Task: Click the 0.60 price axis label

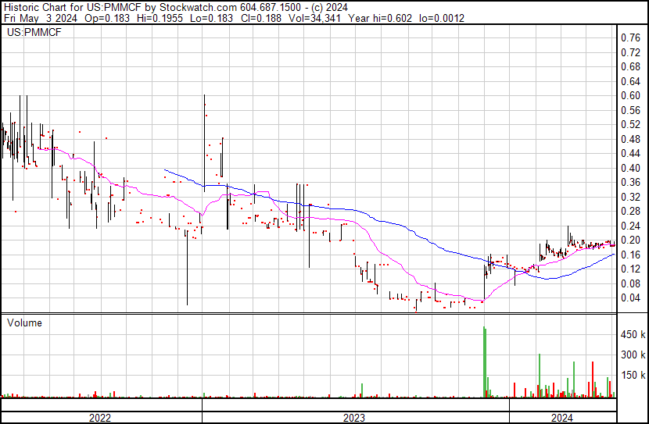Action: [x=629, y=95]
